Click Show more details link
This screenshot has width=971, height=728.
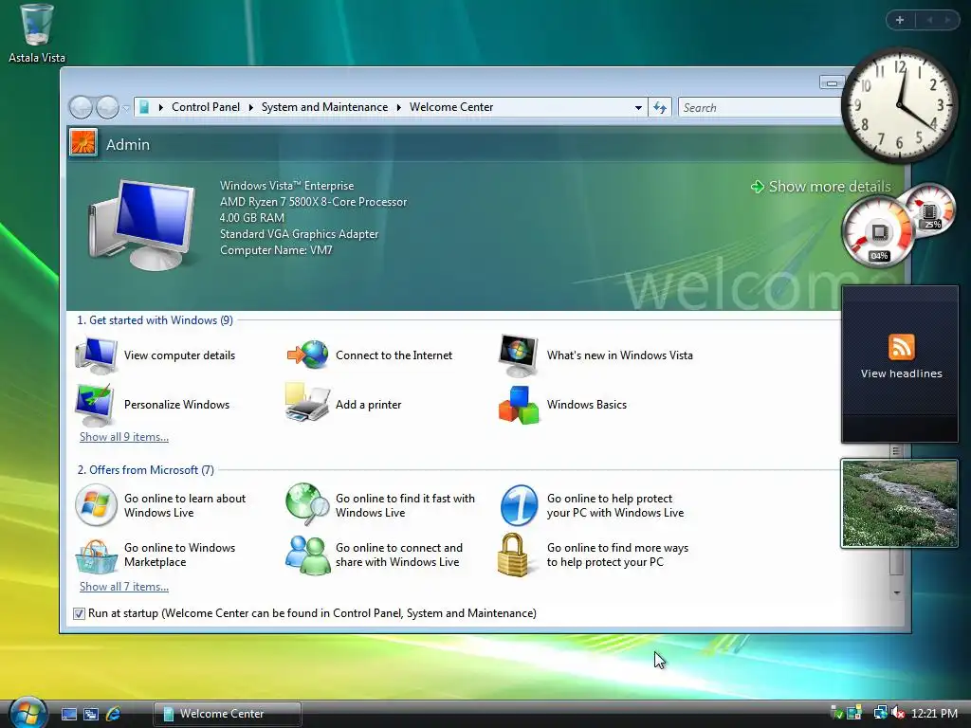tap(821, 187)
